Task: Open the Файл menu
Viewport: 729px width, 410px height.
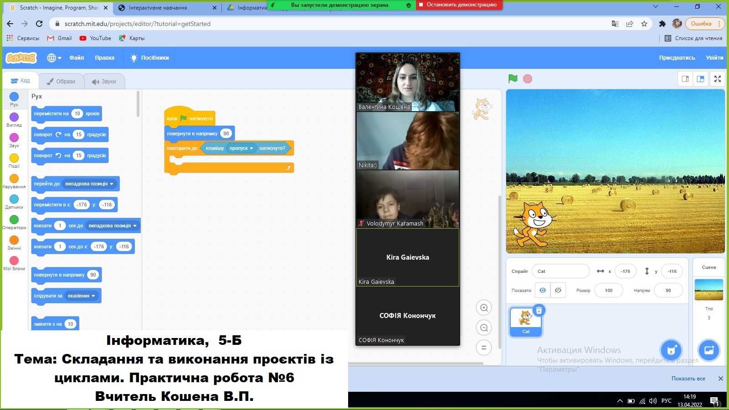Action: 77,58
